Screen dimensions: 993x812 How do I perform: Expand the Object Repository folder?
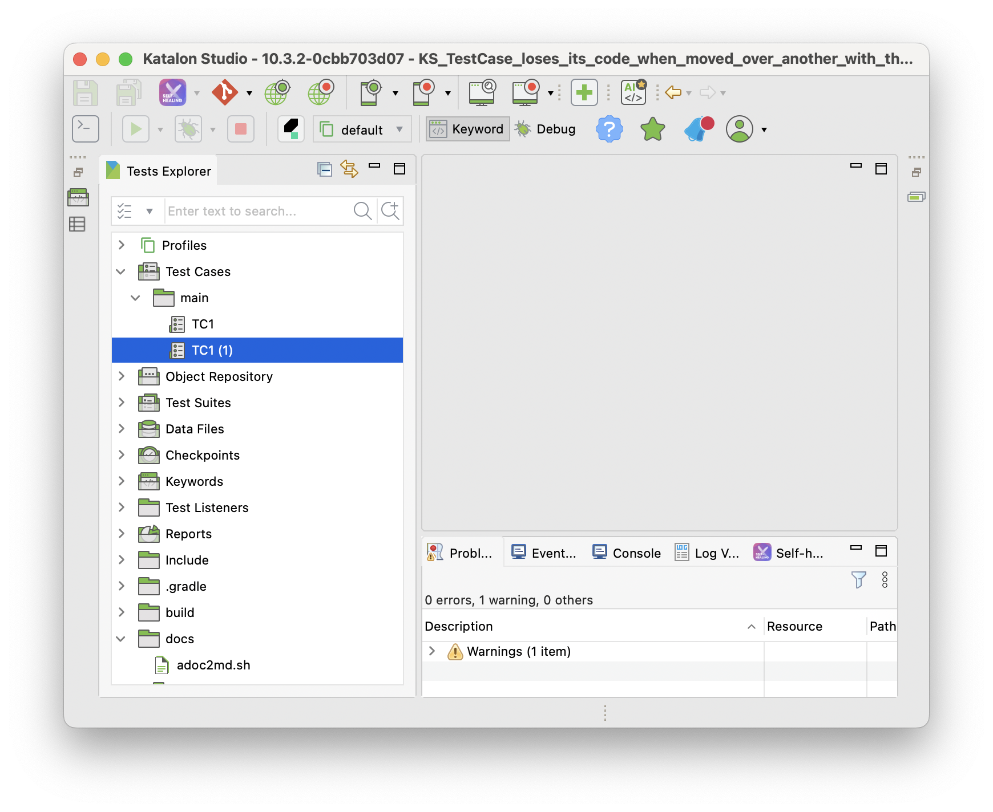point(122,376)
